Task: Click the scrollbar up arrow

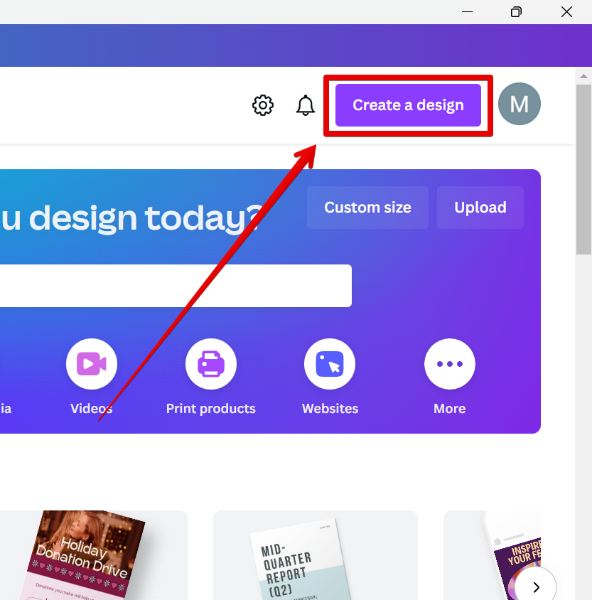Action: pyautogui.click(x=583, y=76)
